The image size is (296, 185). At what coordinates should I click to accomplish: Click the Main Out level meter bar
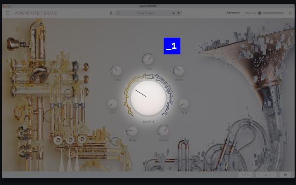point(273,13)
